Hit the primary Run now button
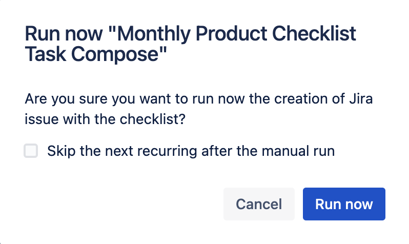Screen dimensions: 409x244 point(344,204)
